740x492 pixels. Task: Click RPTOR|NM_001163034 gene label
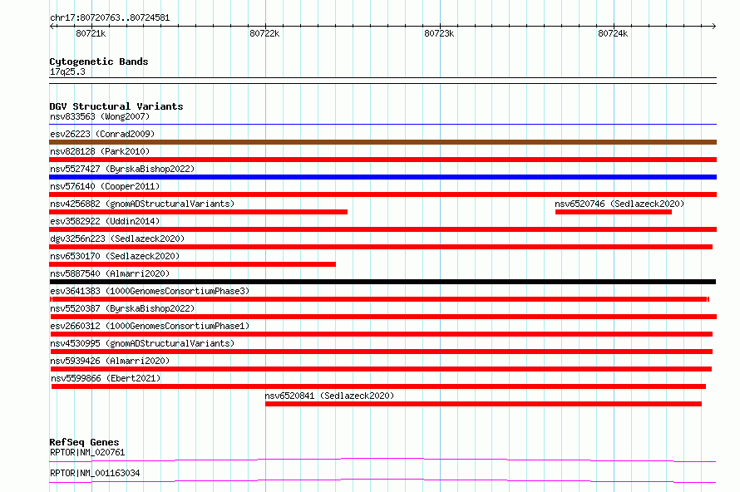(x=95, y=473)
